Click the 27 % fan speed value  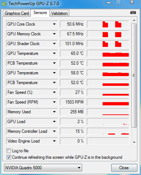click(72, 92)
